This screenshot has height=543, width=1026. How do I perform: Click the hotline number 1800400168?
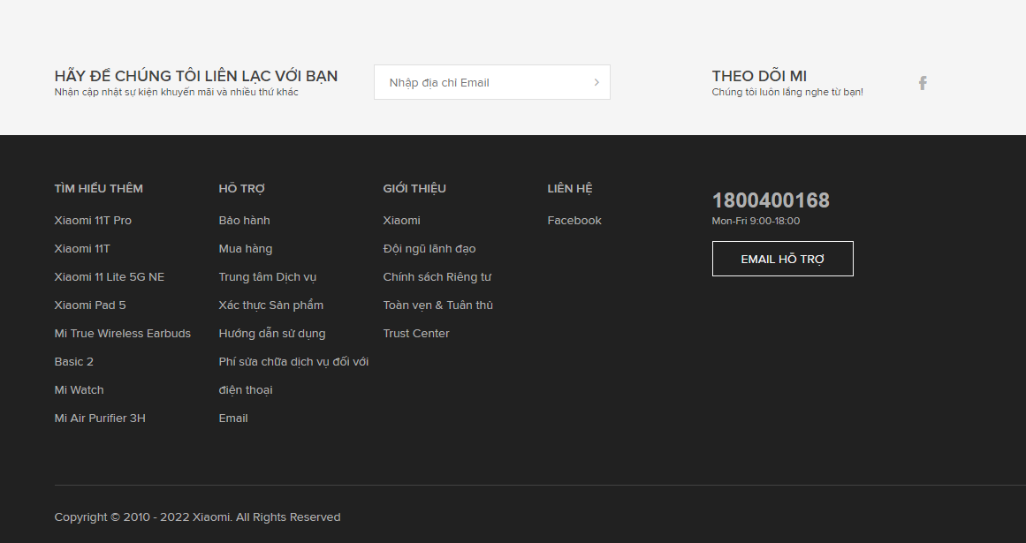coord(771,200)
